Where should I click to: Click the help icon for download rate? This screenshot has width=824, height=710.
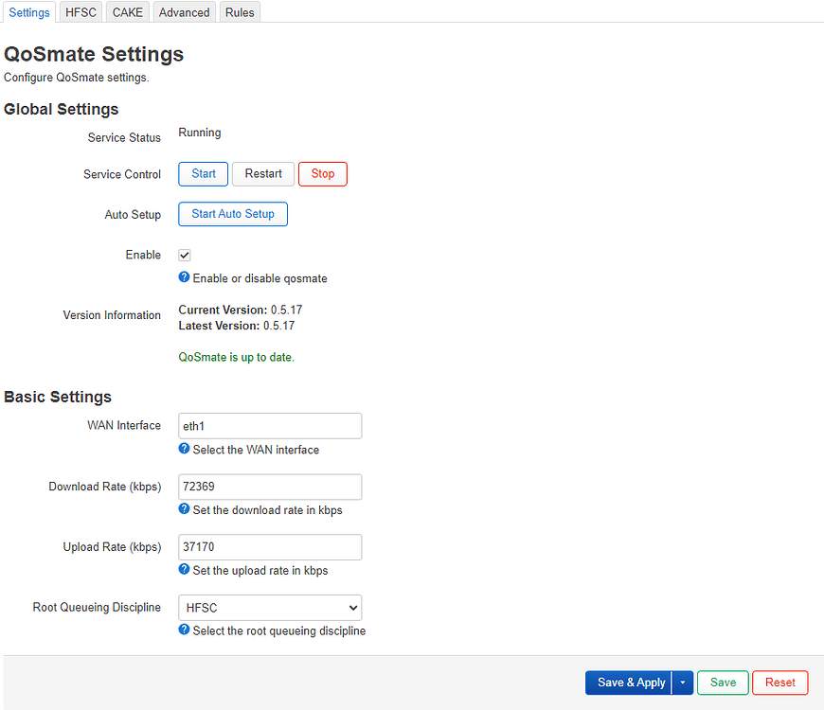pyautogui.click(x=183, y=509)
